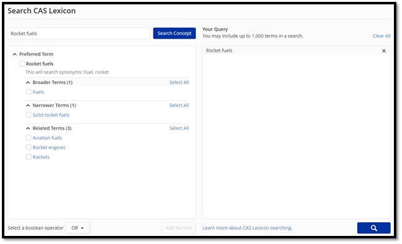Image resolution: width=402 pixels, height=244 pixels.
Task: Tick the Fuels broader term checkbox
Action: pyautogui.click(x=29, y=91)
